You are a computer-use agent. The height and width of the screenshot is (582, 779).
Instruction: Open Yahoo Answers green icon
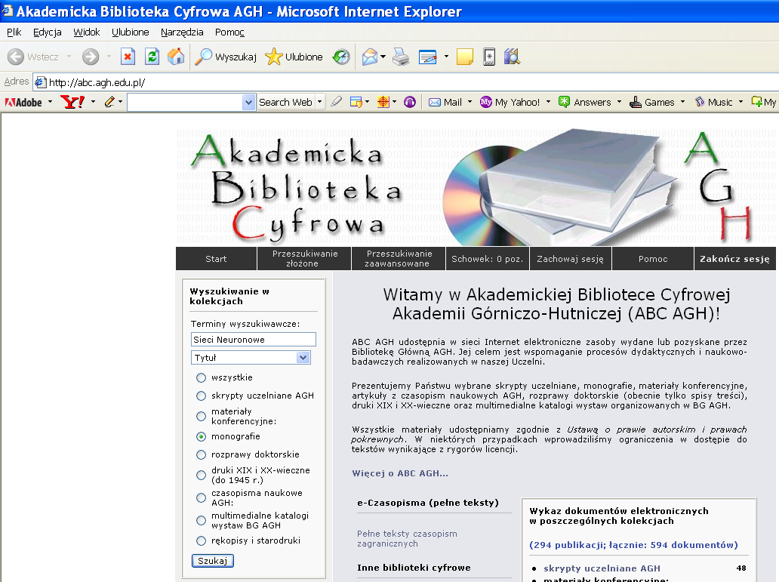pyautogui.click(x=564, y=102)
